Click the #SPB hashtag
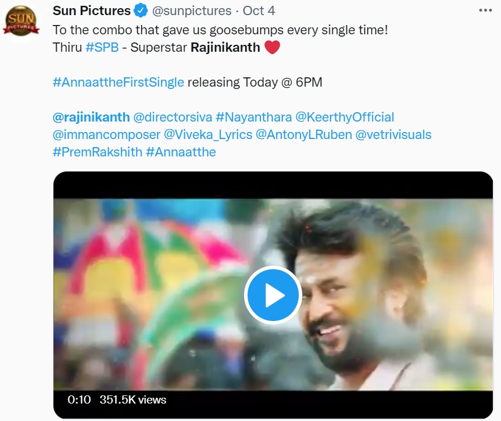Screen dimensions: 501x421 tap(102, 47)
